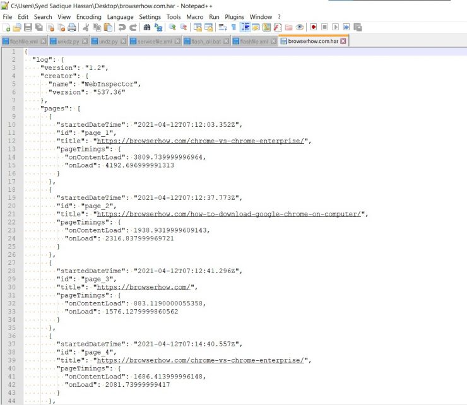Image resolution: width=467 pixels, height=405 pixels.
Task: Save the file using the floppy disk icon
Action: click(x=28, y=28)
